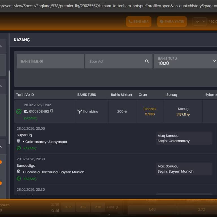Click the green win checkmark next to bet ID
This screenshot has width=217, height=217.
(19, 112)
